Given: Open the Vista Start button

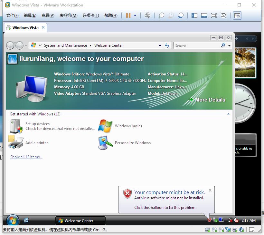Looking at the screenshot, I should point(13,220).
